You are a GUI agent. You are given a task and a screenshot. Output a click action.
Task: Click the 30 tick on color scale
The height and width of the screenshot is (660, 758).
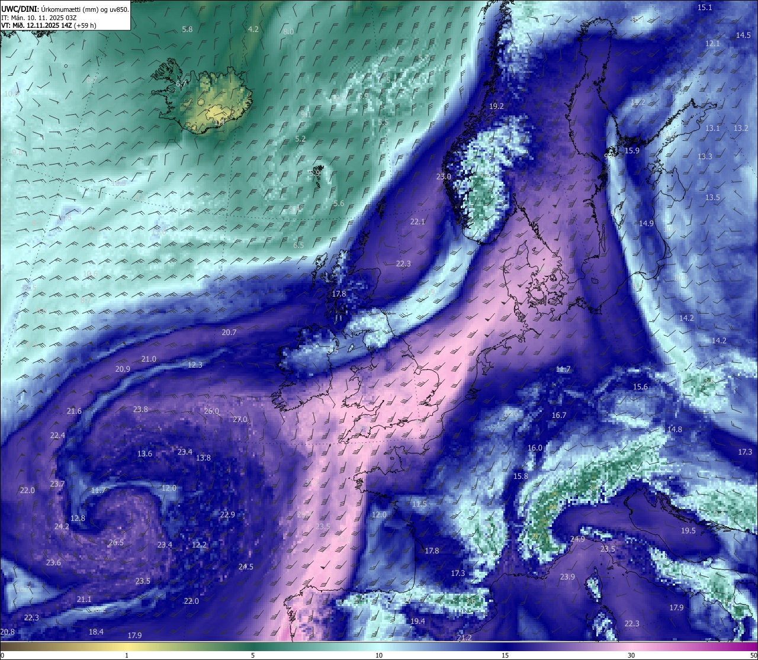click(631, 655)
